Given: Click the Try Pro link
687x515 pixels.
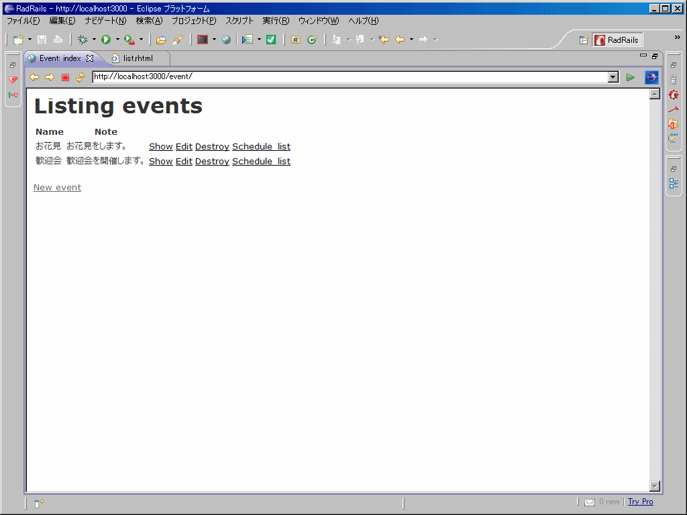Looking at the screenshot, I should tap(641, 502).
